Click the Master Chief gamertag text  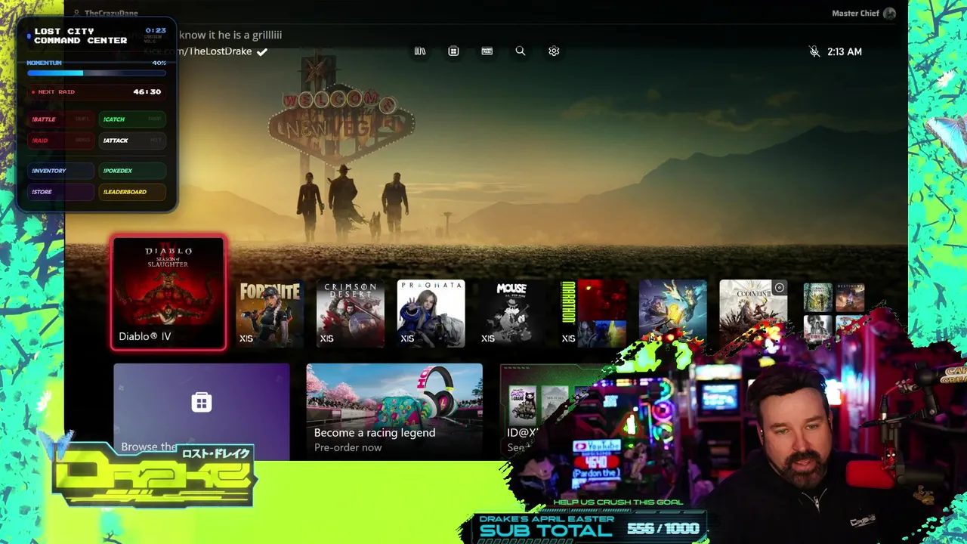click(855, 14)
